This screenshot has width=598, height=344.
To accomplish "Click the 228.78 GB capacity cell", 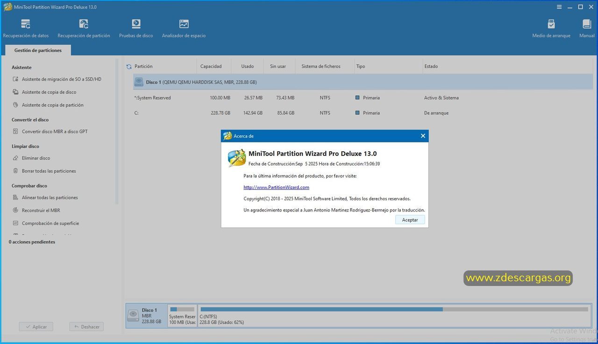I will click(221, 113).
